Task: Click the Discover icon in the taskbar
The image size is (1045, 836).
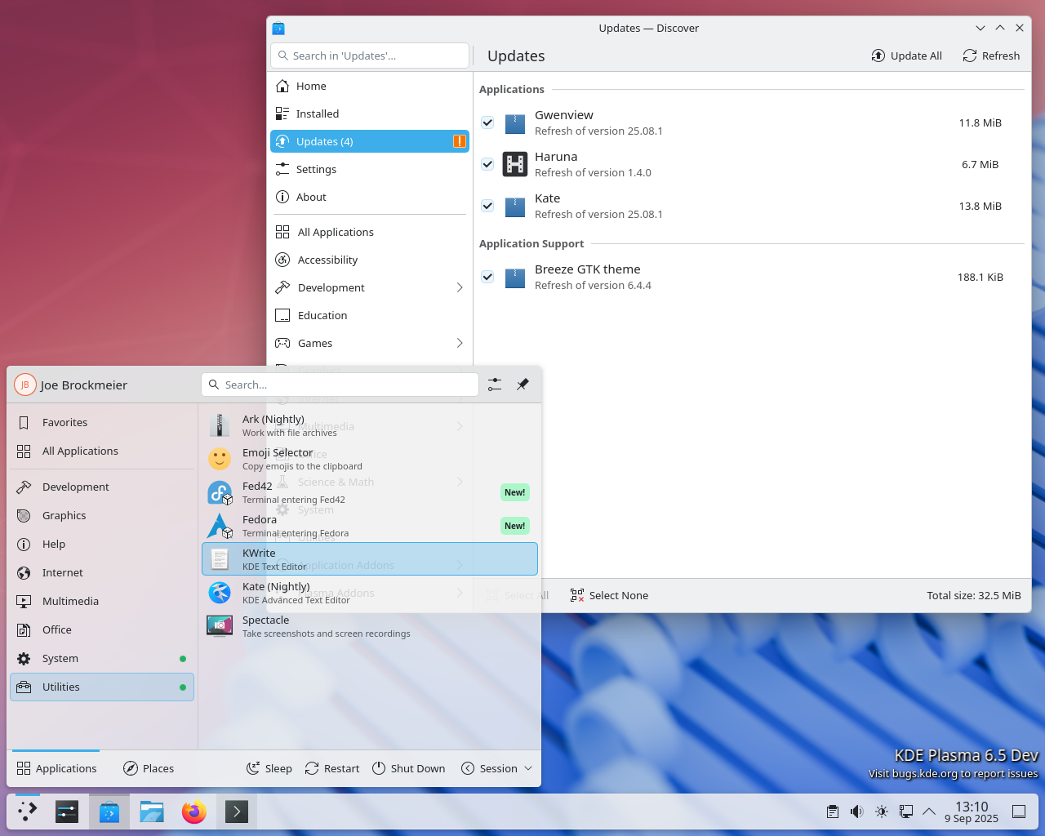Action: pyautogui.click(x=109, y=811)
